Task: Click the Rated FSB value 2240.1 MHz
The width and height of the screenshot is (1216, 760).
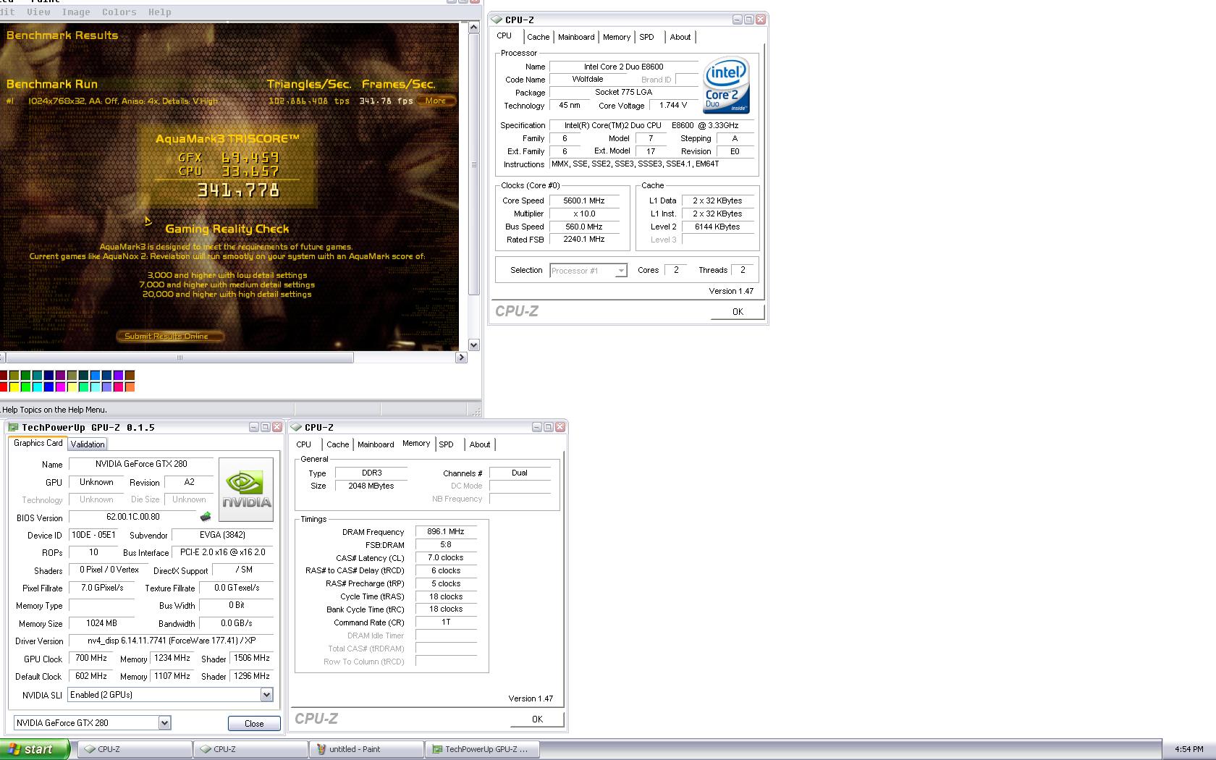Action: coord(584,239)
